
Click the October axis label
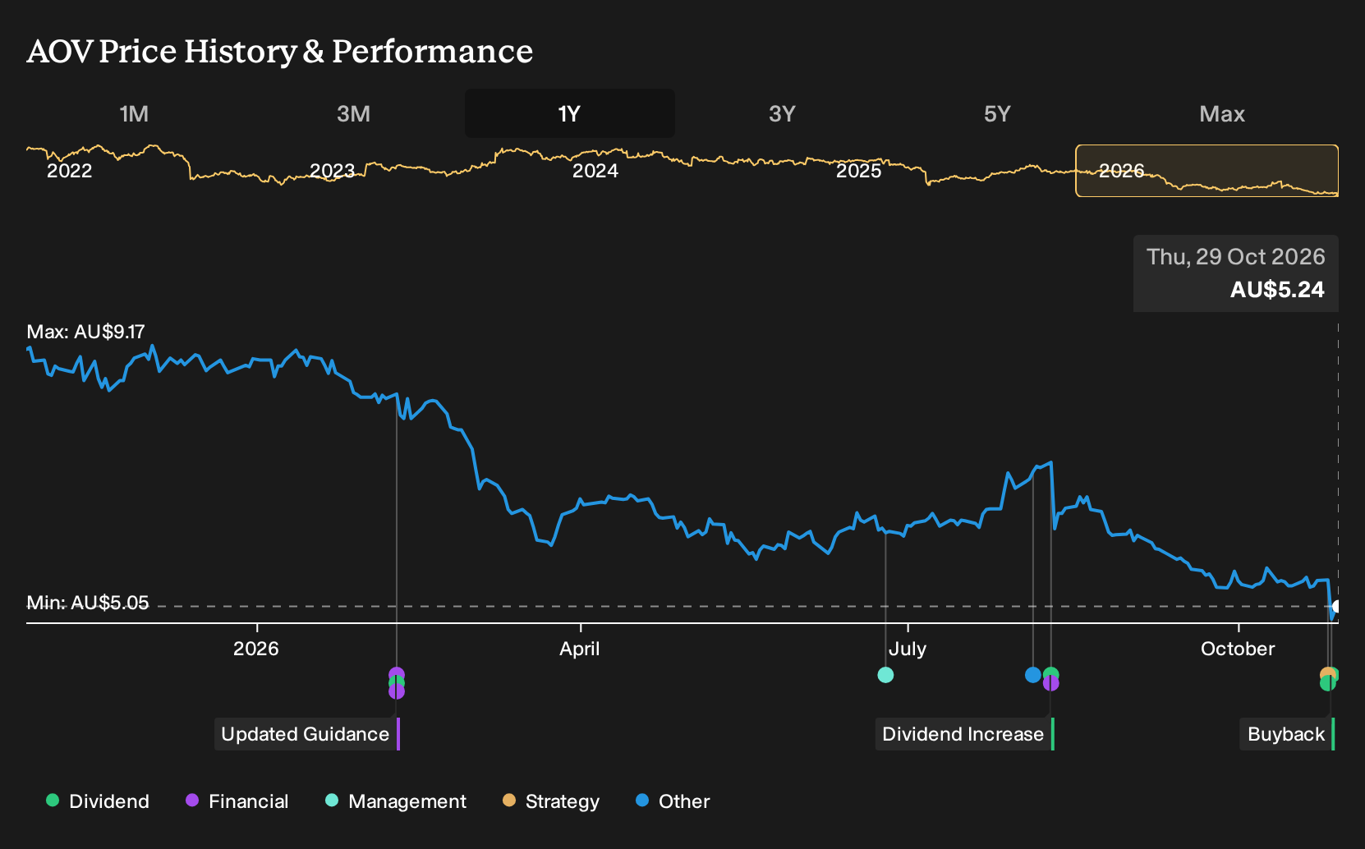(x=1238, y=649)
